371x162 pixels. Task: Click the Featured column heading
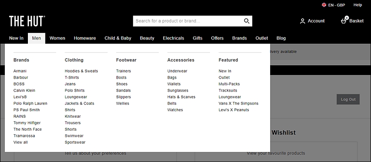[228, 60]
